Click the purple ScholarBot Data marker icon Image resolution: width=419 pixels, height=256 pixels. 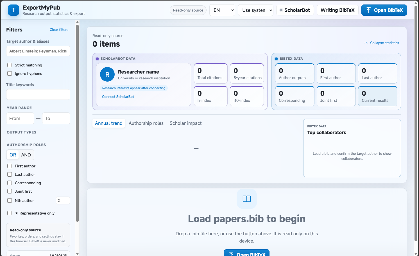tap(98, 59)
